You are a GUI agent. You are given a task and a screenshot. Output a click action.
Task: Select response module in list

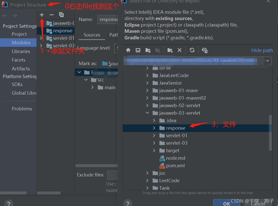pyautogui.click(x=56, y=31)
